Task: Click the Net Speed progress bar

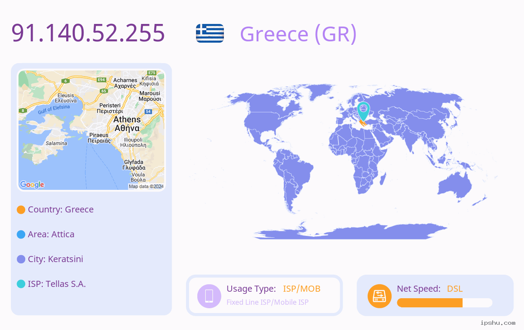Action: coord(445,303)
